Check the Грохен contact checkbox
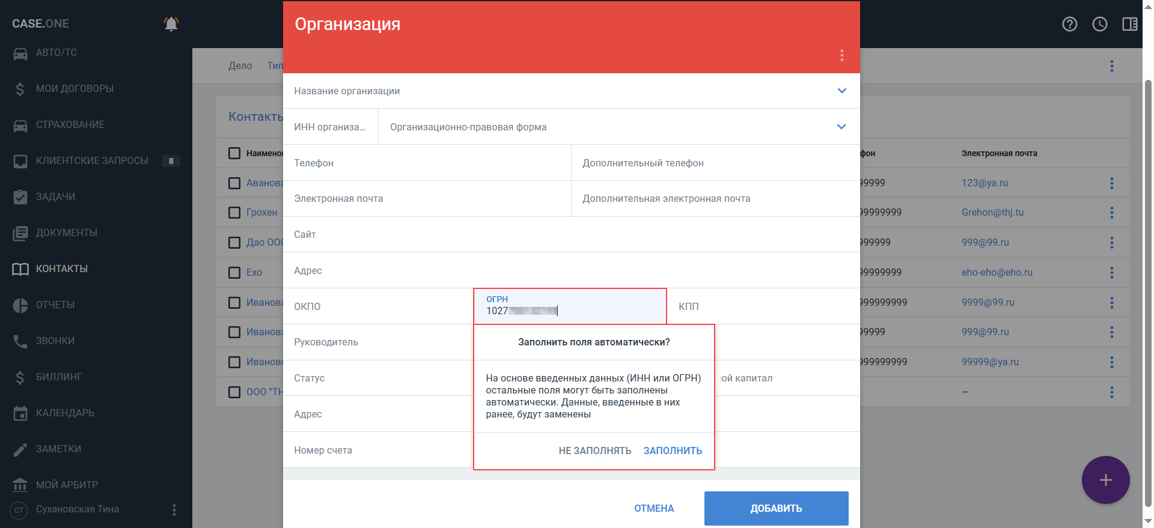1154x528 pixels. pos(234,213)
